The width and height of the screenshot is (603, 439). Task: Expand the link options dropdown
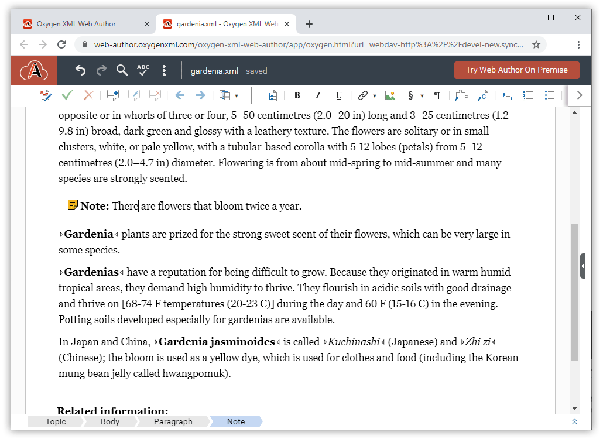coord(375,96)
